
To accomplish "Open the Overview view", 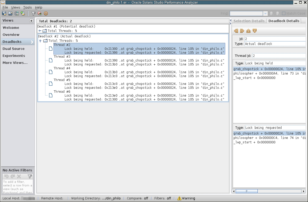I will [17, 35].
